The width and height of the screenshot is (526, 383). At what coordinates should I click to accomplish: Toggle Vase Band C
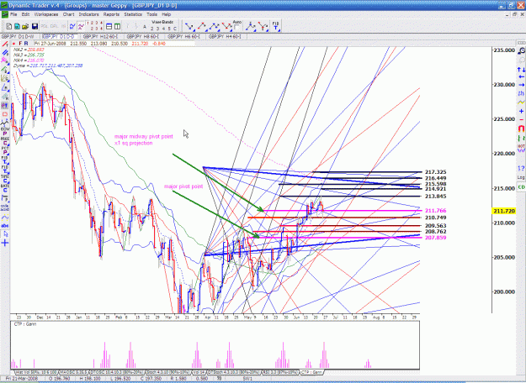[175, 29]
